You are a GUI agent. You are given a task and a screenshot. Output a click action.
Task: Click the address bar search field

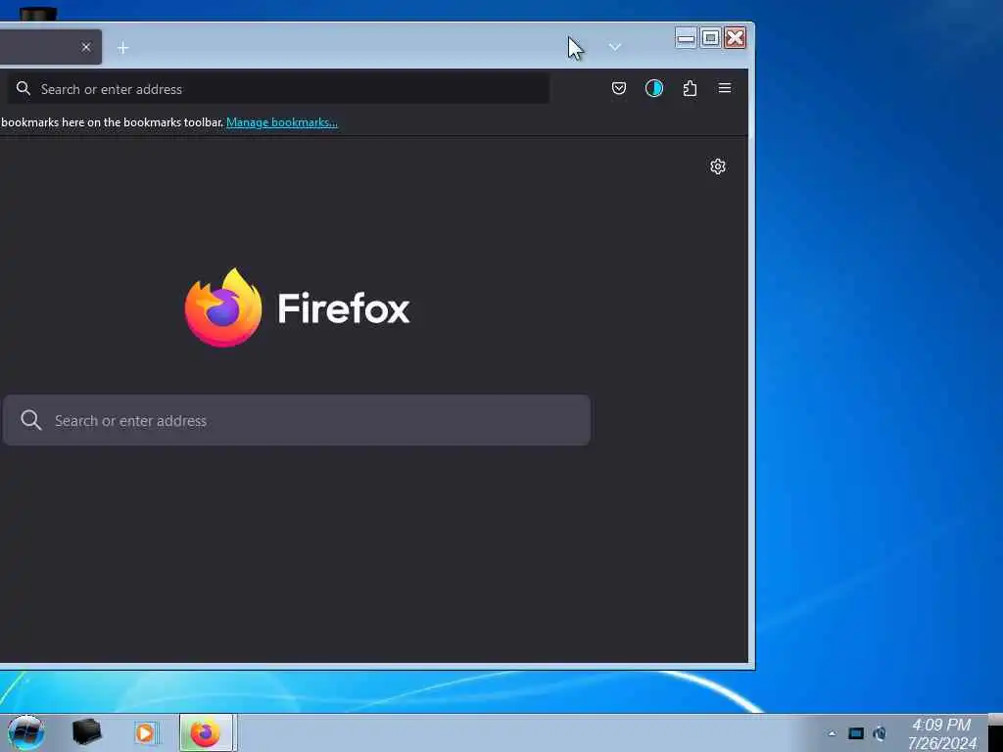(x=278, y=89)
